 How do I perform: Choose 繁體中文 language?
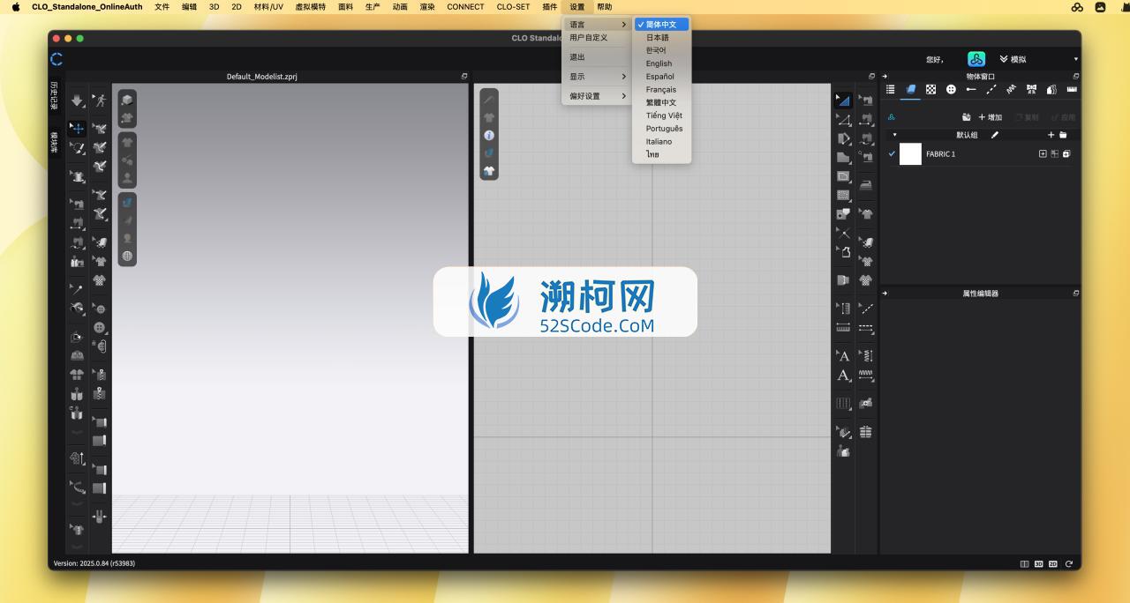661,102
